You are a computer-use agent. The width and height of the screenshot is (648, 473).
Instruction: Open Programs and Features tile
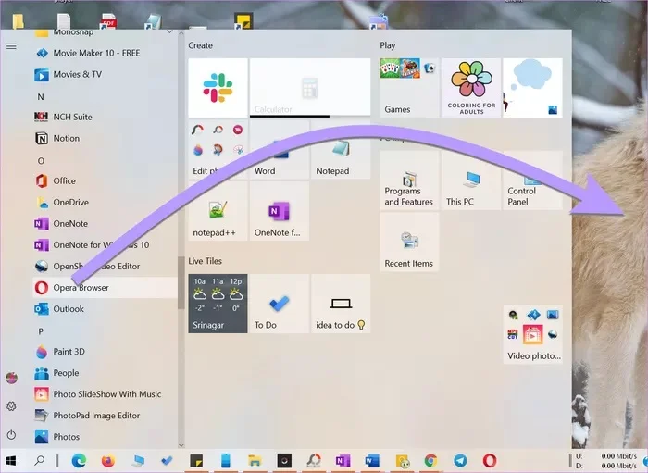click(x=409, y=180)
